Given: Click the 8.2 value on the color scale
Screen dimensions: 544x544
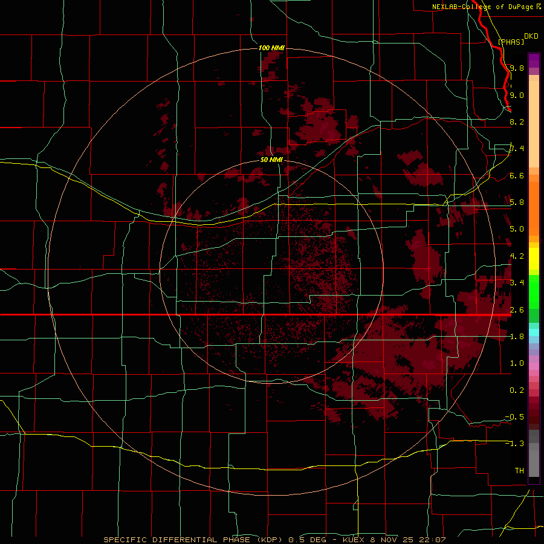Looking at the screenshot, I should pos(517,121).
